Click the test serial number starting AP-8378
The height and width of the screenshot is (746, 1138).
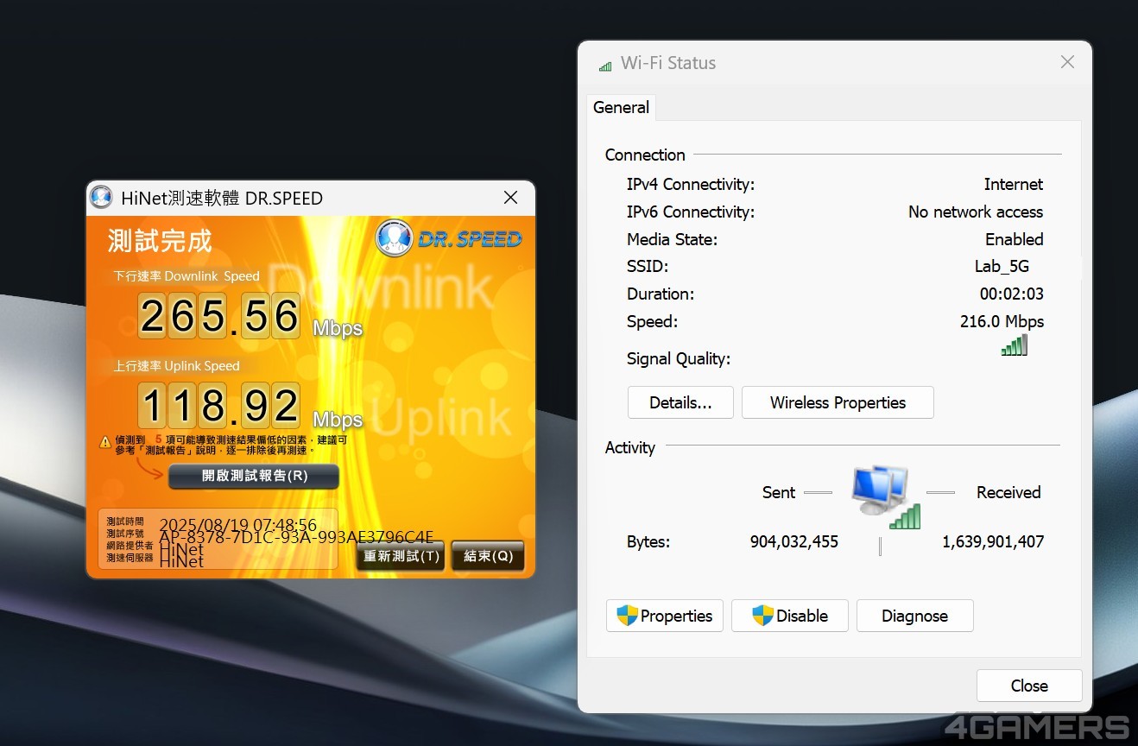point(296,537)
